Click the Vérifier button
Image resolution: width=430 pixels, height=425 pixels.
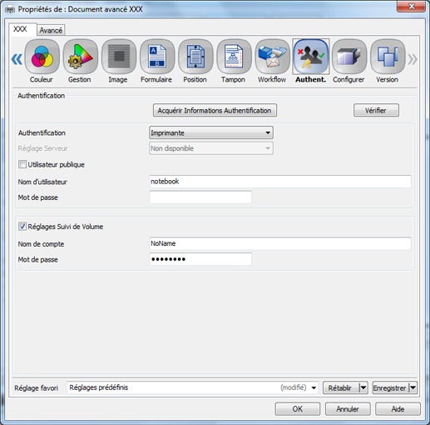[x=376, y=110]
